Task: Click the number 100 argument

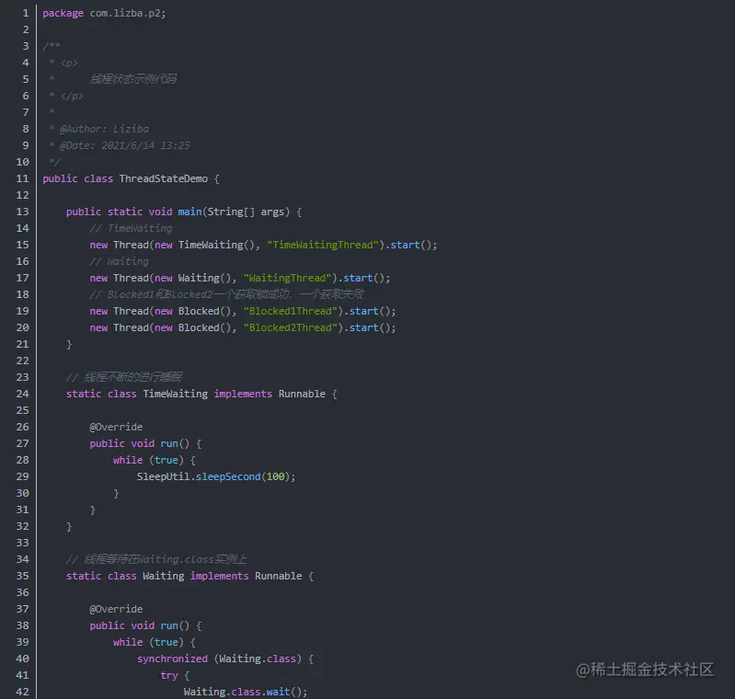Action: pyautogui.click(x=276, y=476)
